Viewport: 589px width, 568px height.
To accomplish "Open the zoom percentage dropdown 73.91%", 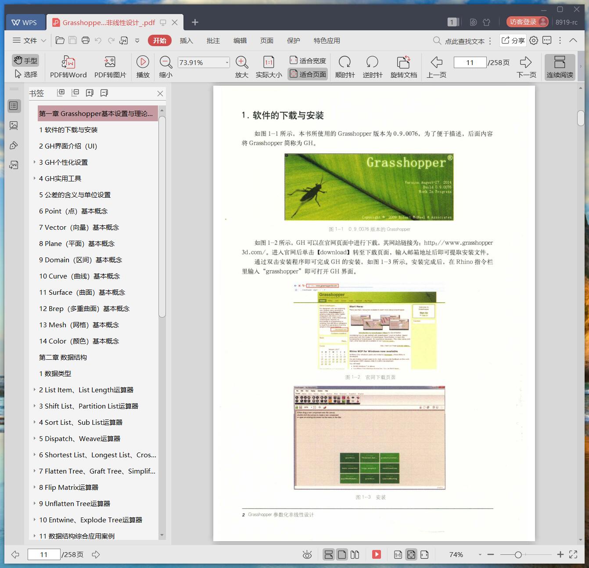I will point(227,62).
